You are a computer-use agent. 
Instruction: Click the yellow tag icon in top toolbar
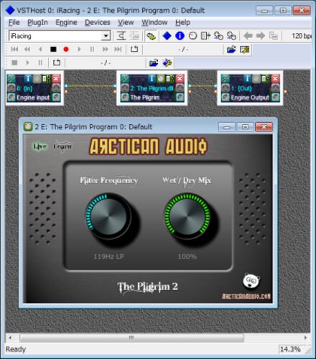(x=151, y=36)
